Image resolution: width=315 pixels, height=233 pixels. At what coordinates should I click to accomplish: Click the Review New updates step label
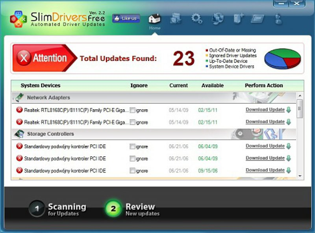pyautogui.click(x=143, y=209)
